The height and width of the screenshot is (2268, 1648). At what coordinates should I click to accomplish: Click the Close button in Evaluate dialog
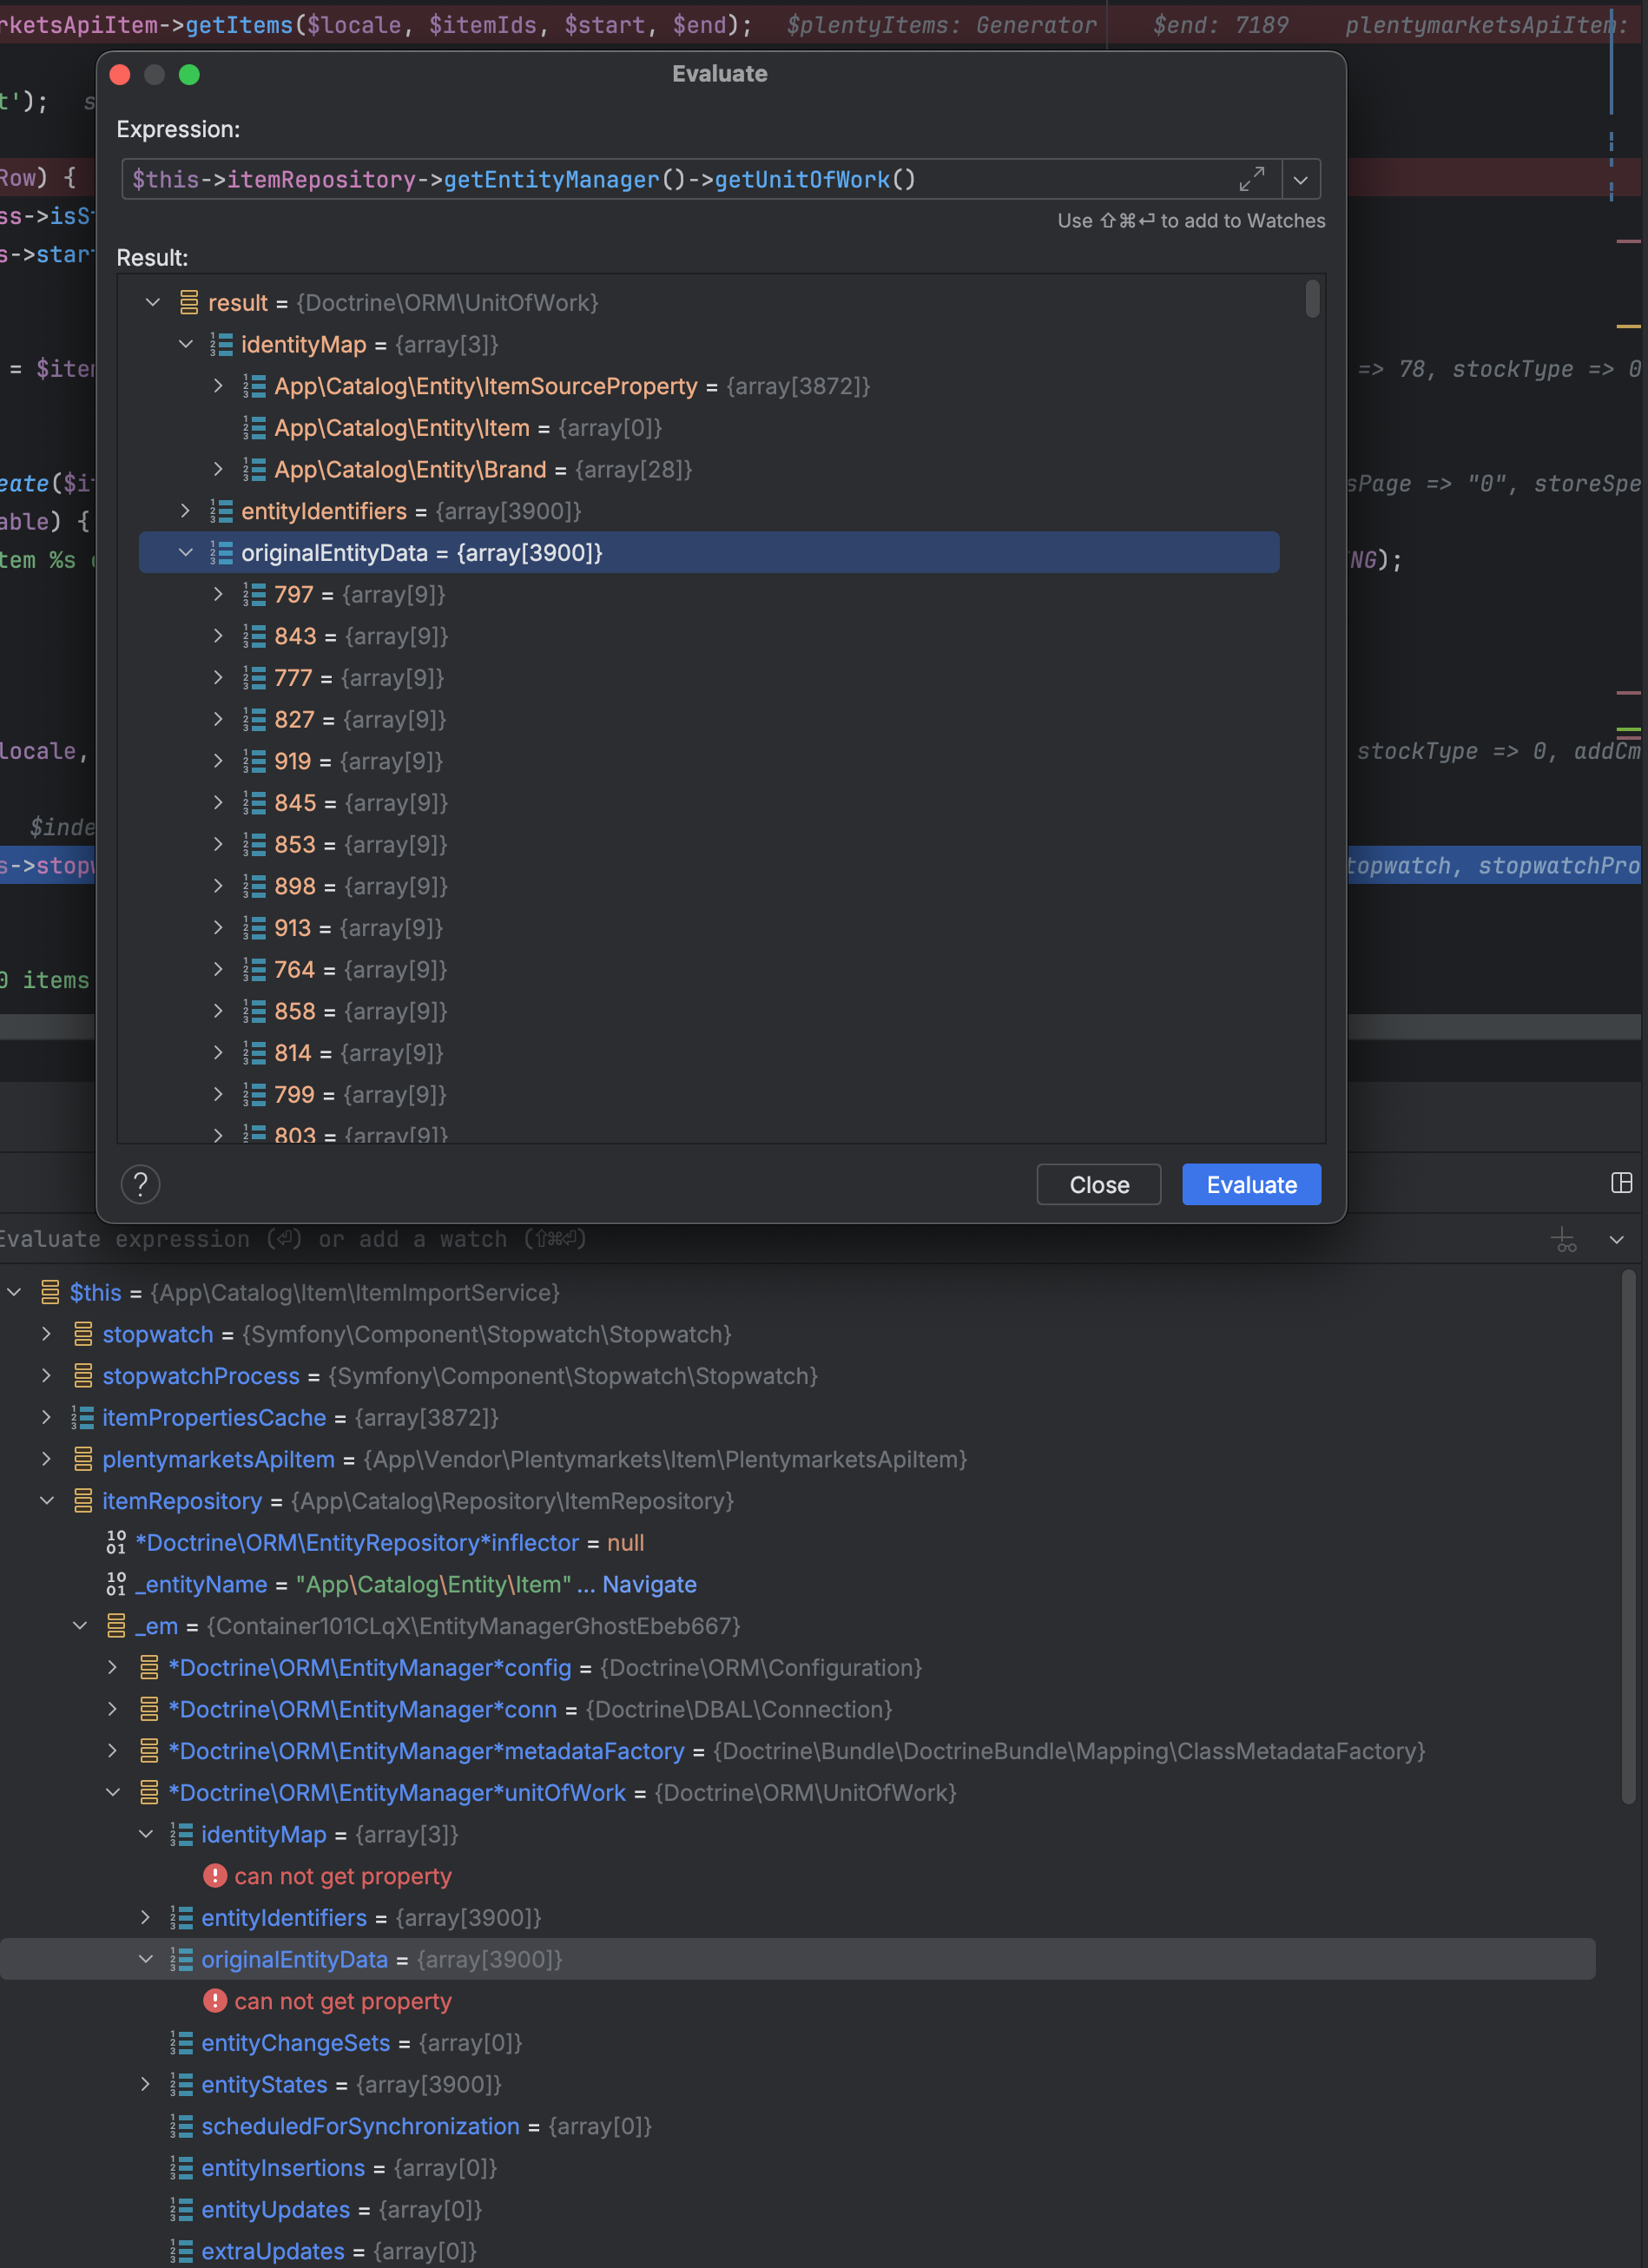tap(1099, 1185)
